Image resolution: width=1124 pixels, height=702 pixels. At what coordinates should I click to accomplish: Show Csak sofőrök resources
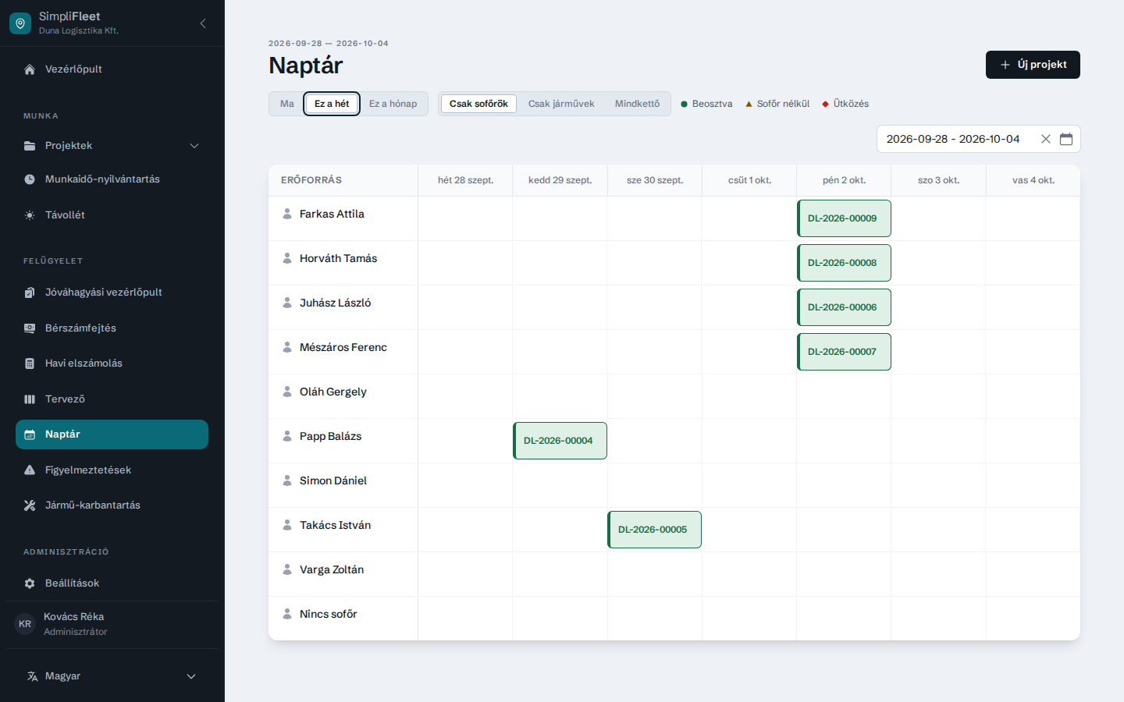coord(478,104)
